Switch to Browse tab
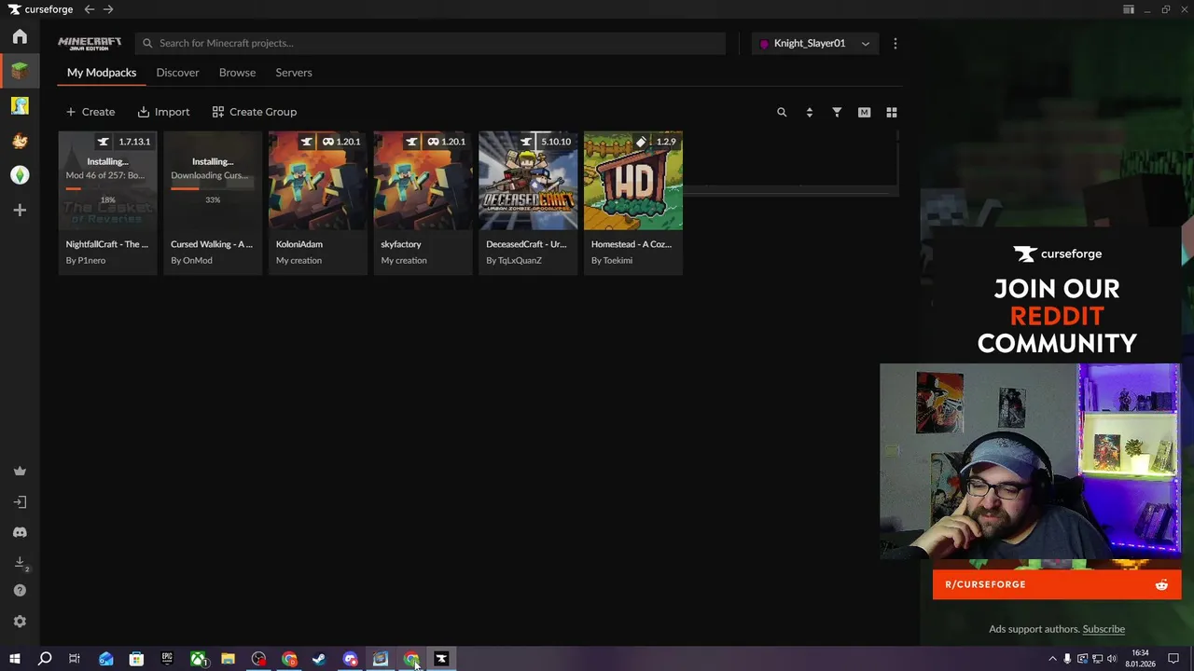This screenshot has width=1194, height=671. 237,73
